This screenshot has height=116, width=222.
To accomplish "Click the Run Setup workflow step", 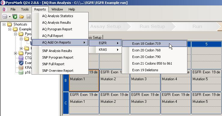I will [152, 26].
